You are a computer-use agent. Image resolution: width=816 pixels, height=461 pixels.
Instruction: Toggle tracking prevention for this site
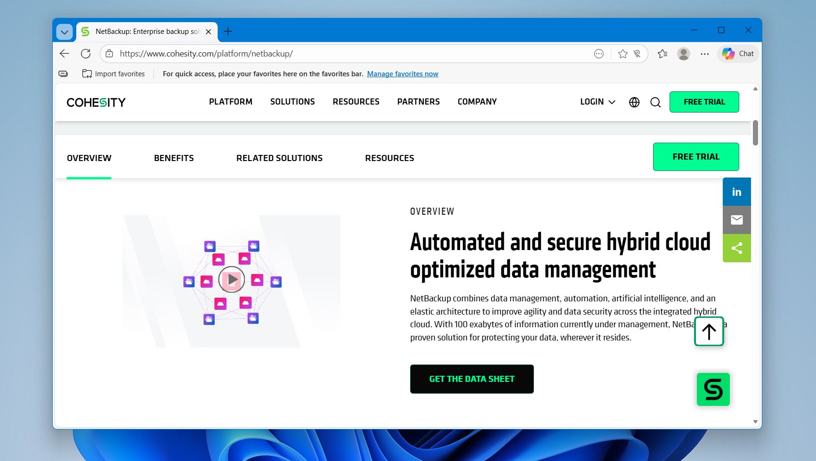pyautogui.click(x=637, y=54)
